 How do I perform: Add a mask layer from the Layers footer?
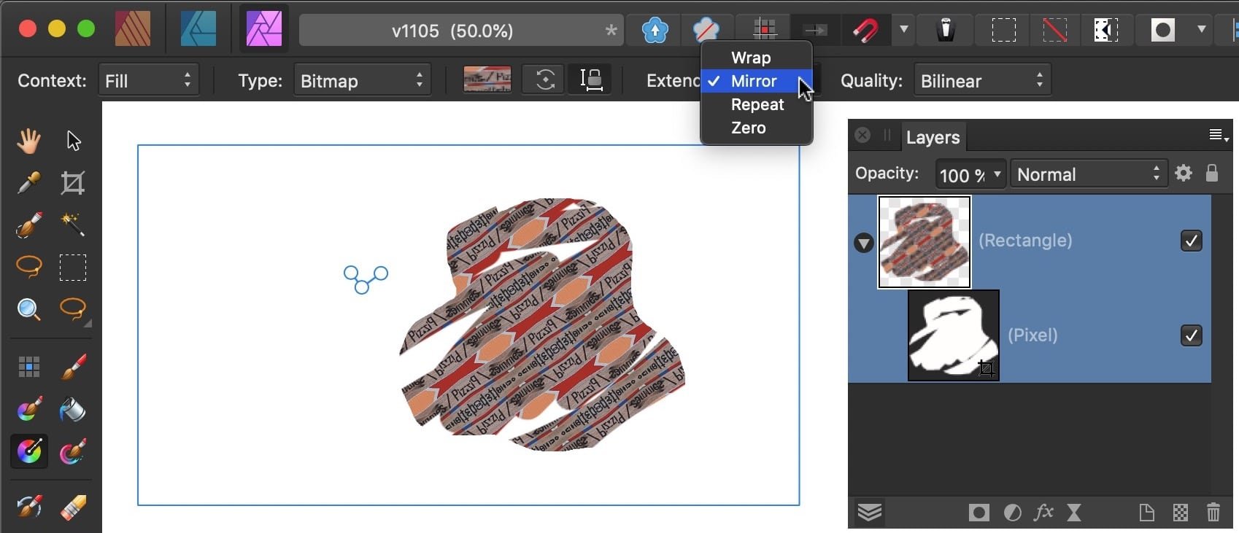[x=979, y=513]
